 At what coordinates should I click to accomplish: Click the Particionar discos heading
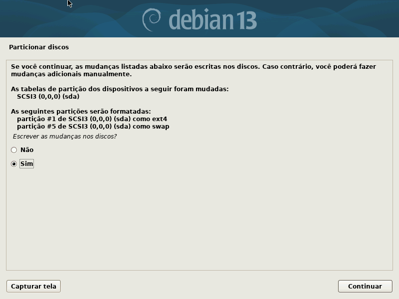39,47
